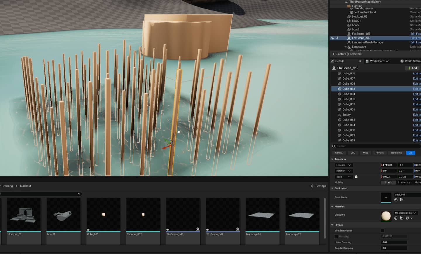421x254 pixels.
Task: Open the Location dropdown
Action: (343, 165)
